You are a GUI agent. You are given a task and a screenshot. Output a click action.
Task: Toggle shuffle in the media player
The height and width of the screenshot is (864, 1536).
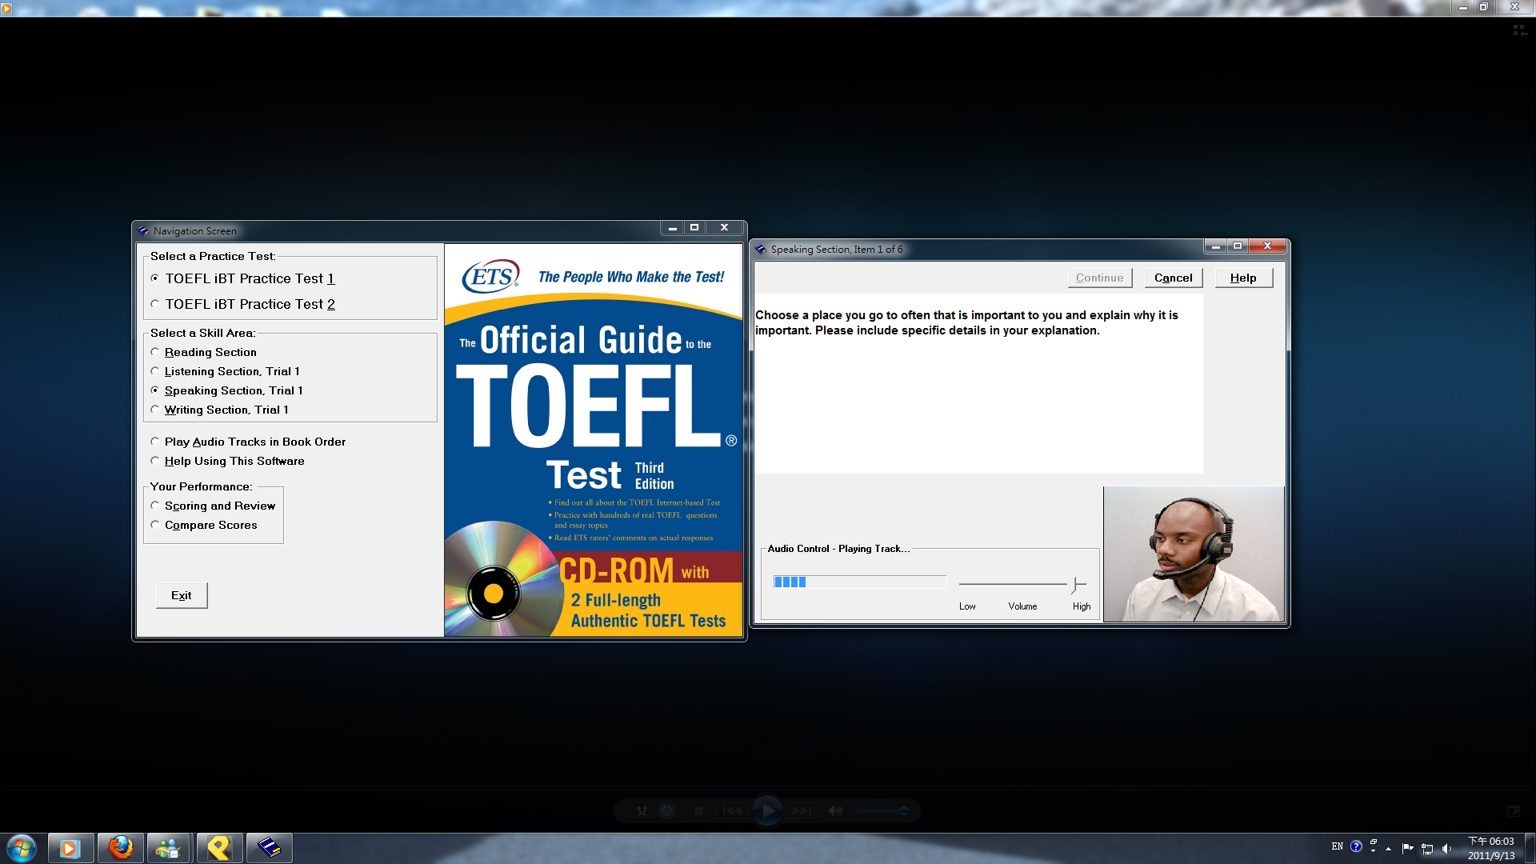point(642,810)
